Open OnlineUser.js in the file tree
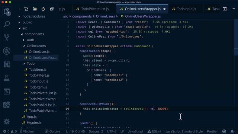 [39, 52]
